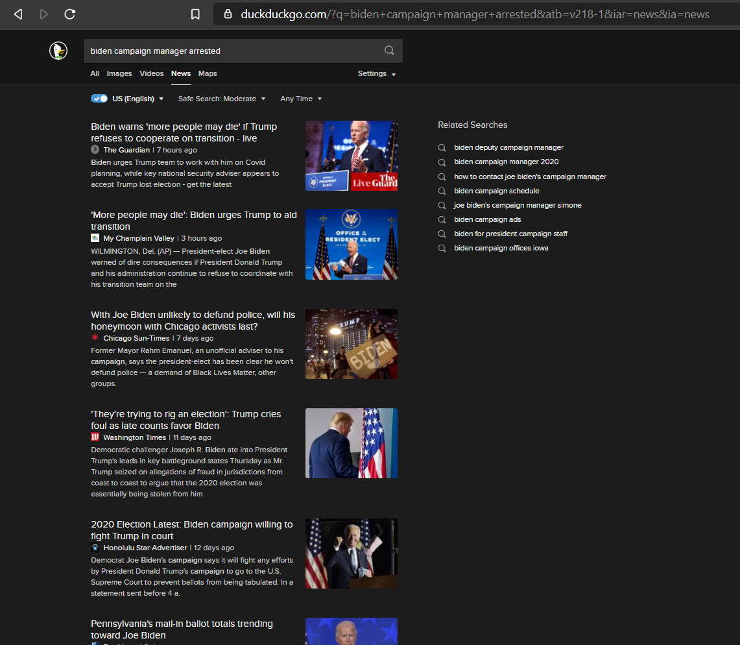The width and height of the screenshot is (740, 645).
Task: Click the Office of President Elect thumbnail
Action: [x=351, y=245]
